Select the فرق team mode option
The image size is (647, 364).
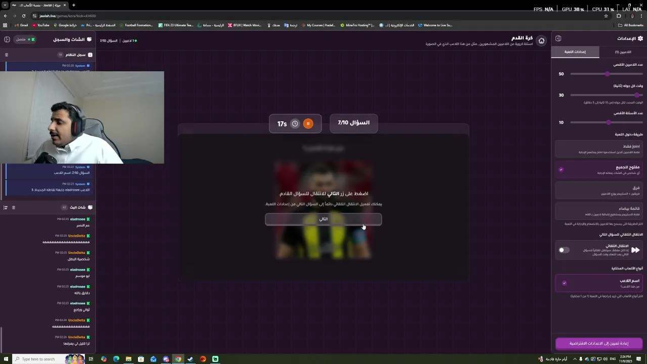point(599,190)
